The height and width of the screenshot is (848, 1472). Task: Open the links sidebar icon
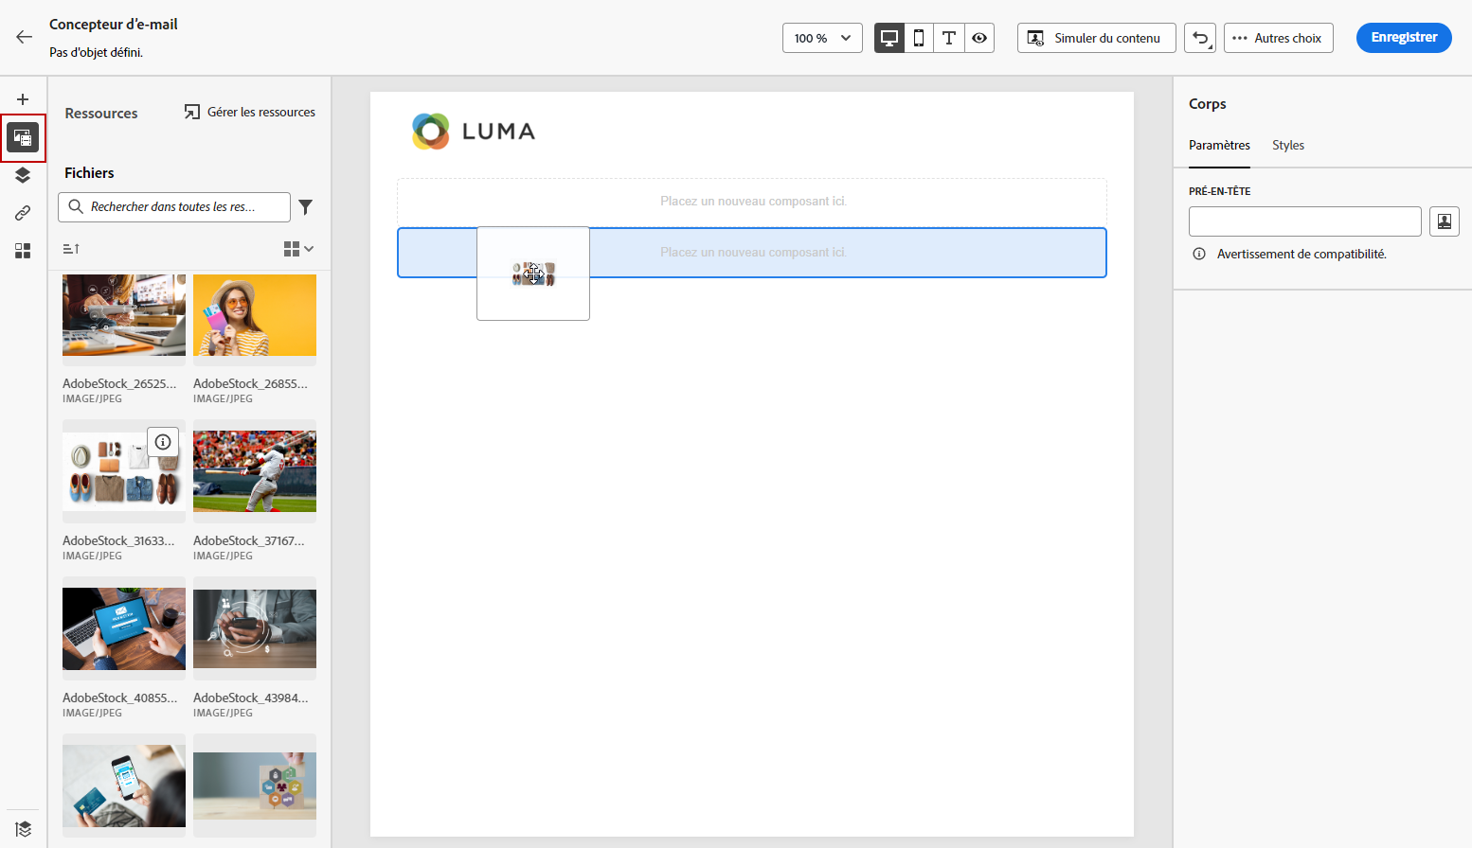click(x=23, y=213)
